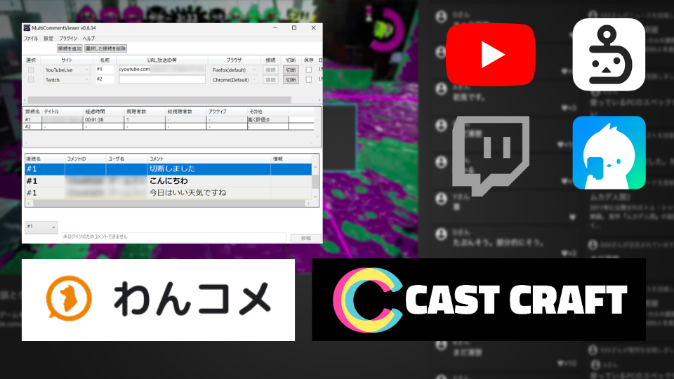Click the URL,放送ID等 column header

162,60
